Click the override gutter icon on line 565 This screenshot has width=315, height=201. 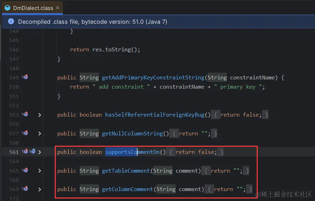25,171
